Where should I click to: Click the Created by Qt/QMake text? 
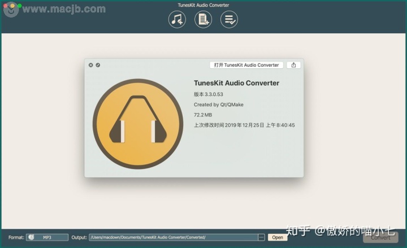(219, 105)
